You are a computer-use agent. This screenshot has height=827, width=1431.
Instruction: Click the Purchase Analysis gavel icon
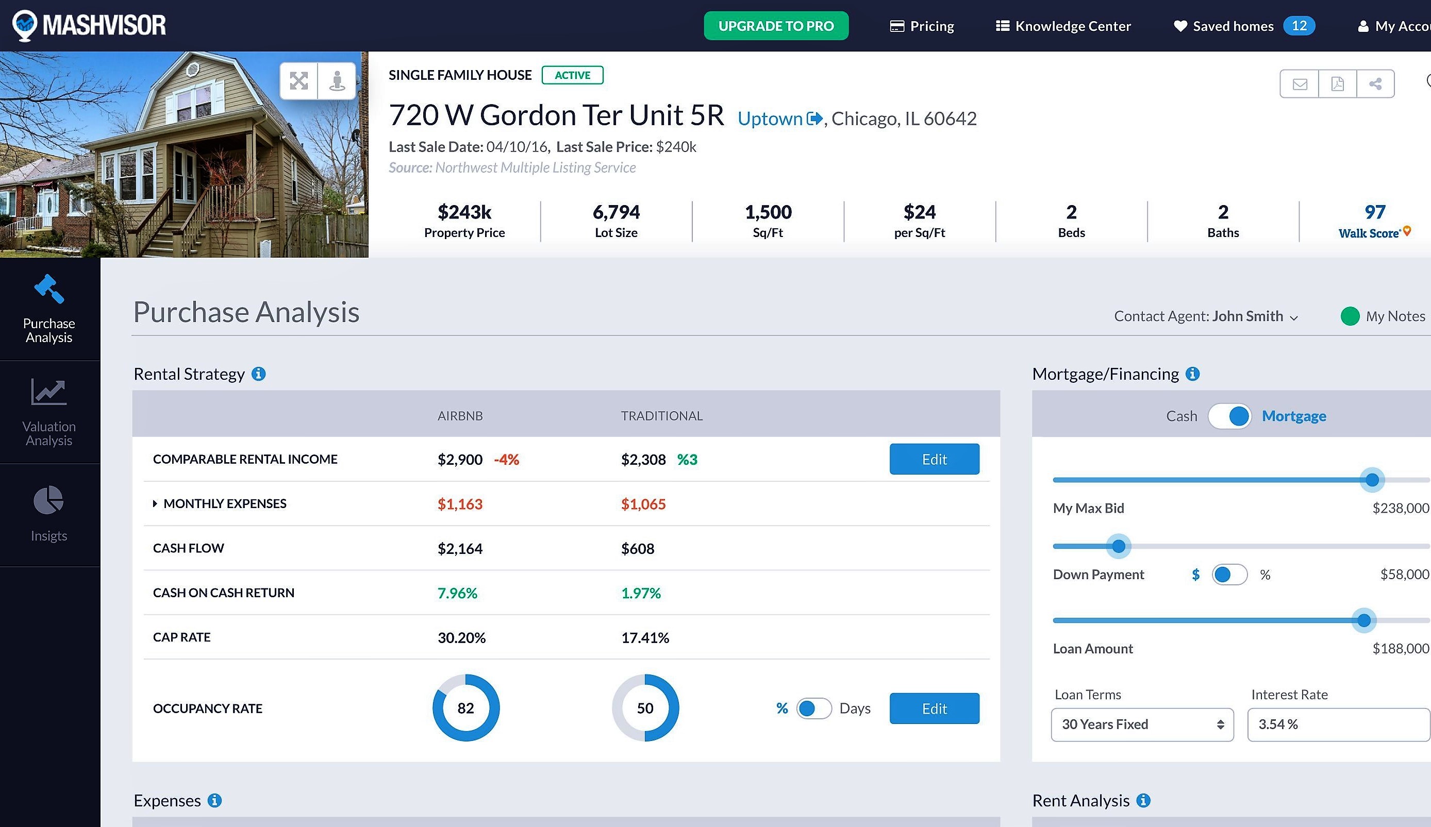[49, 289]
